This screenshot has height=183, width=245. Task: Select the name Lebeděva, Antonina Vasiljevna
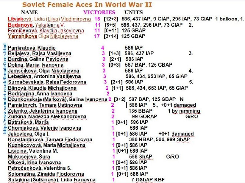(45, 76)
